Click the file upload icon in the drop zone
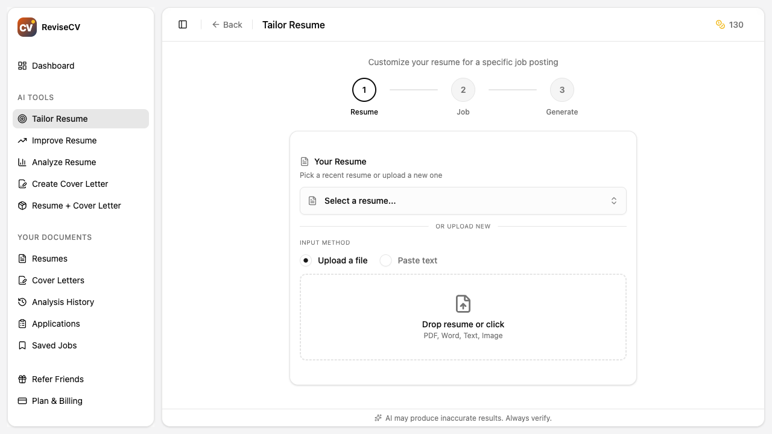 click(463, 304)
